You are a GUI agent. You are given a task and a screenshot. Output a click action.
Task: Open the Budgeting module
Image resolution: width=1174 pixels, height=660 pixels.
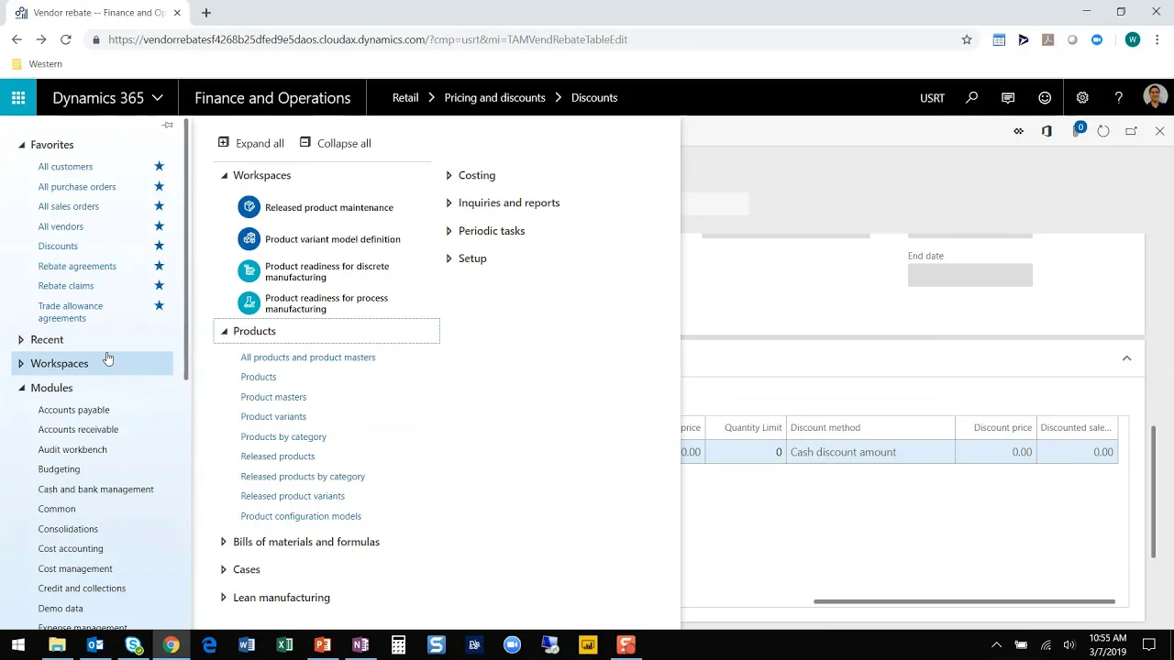click(59, 469)
